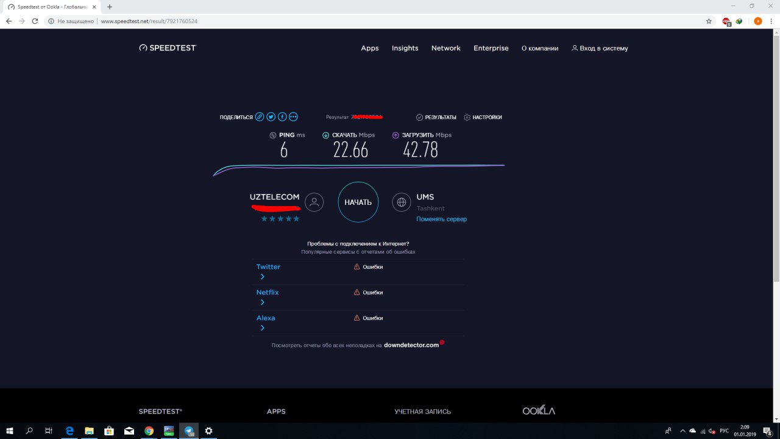The height and width of the screenshot is (439, 780).
Task: Expand the Alexa row chevron
Action: coord(263,328)
